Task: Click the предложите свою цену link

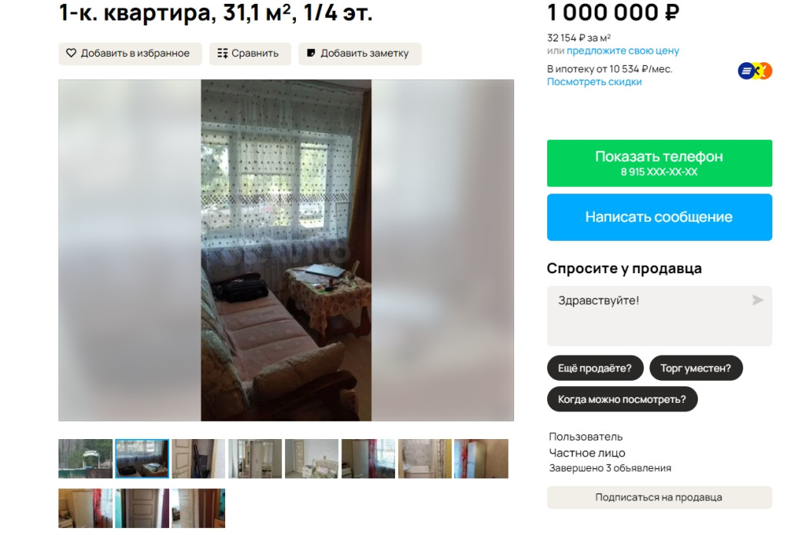Action: tap(623, 51)
